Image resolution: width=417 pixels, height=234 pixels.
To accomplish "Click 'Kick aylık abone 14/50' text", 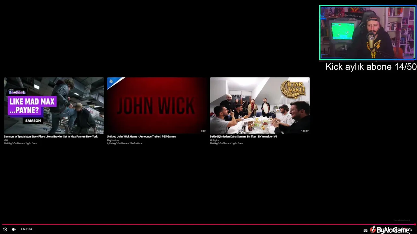I will (371, 67).
